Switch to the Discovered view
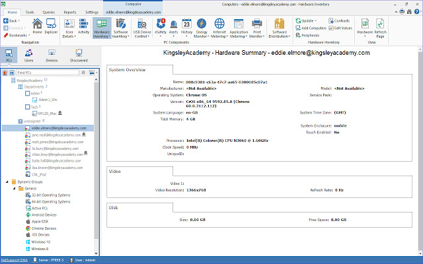 tap(79, 55)
